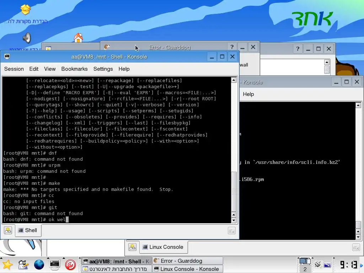This screenshot has width=364, height=273.
Task: Click the Linux Console scrollbar down arrow
Action: (358, 237)
